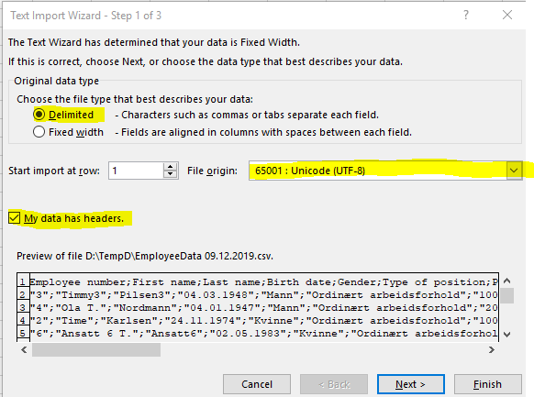Click the Finish button

[488, 384]
